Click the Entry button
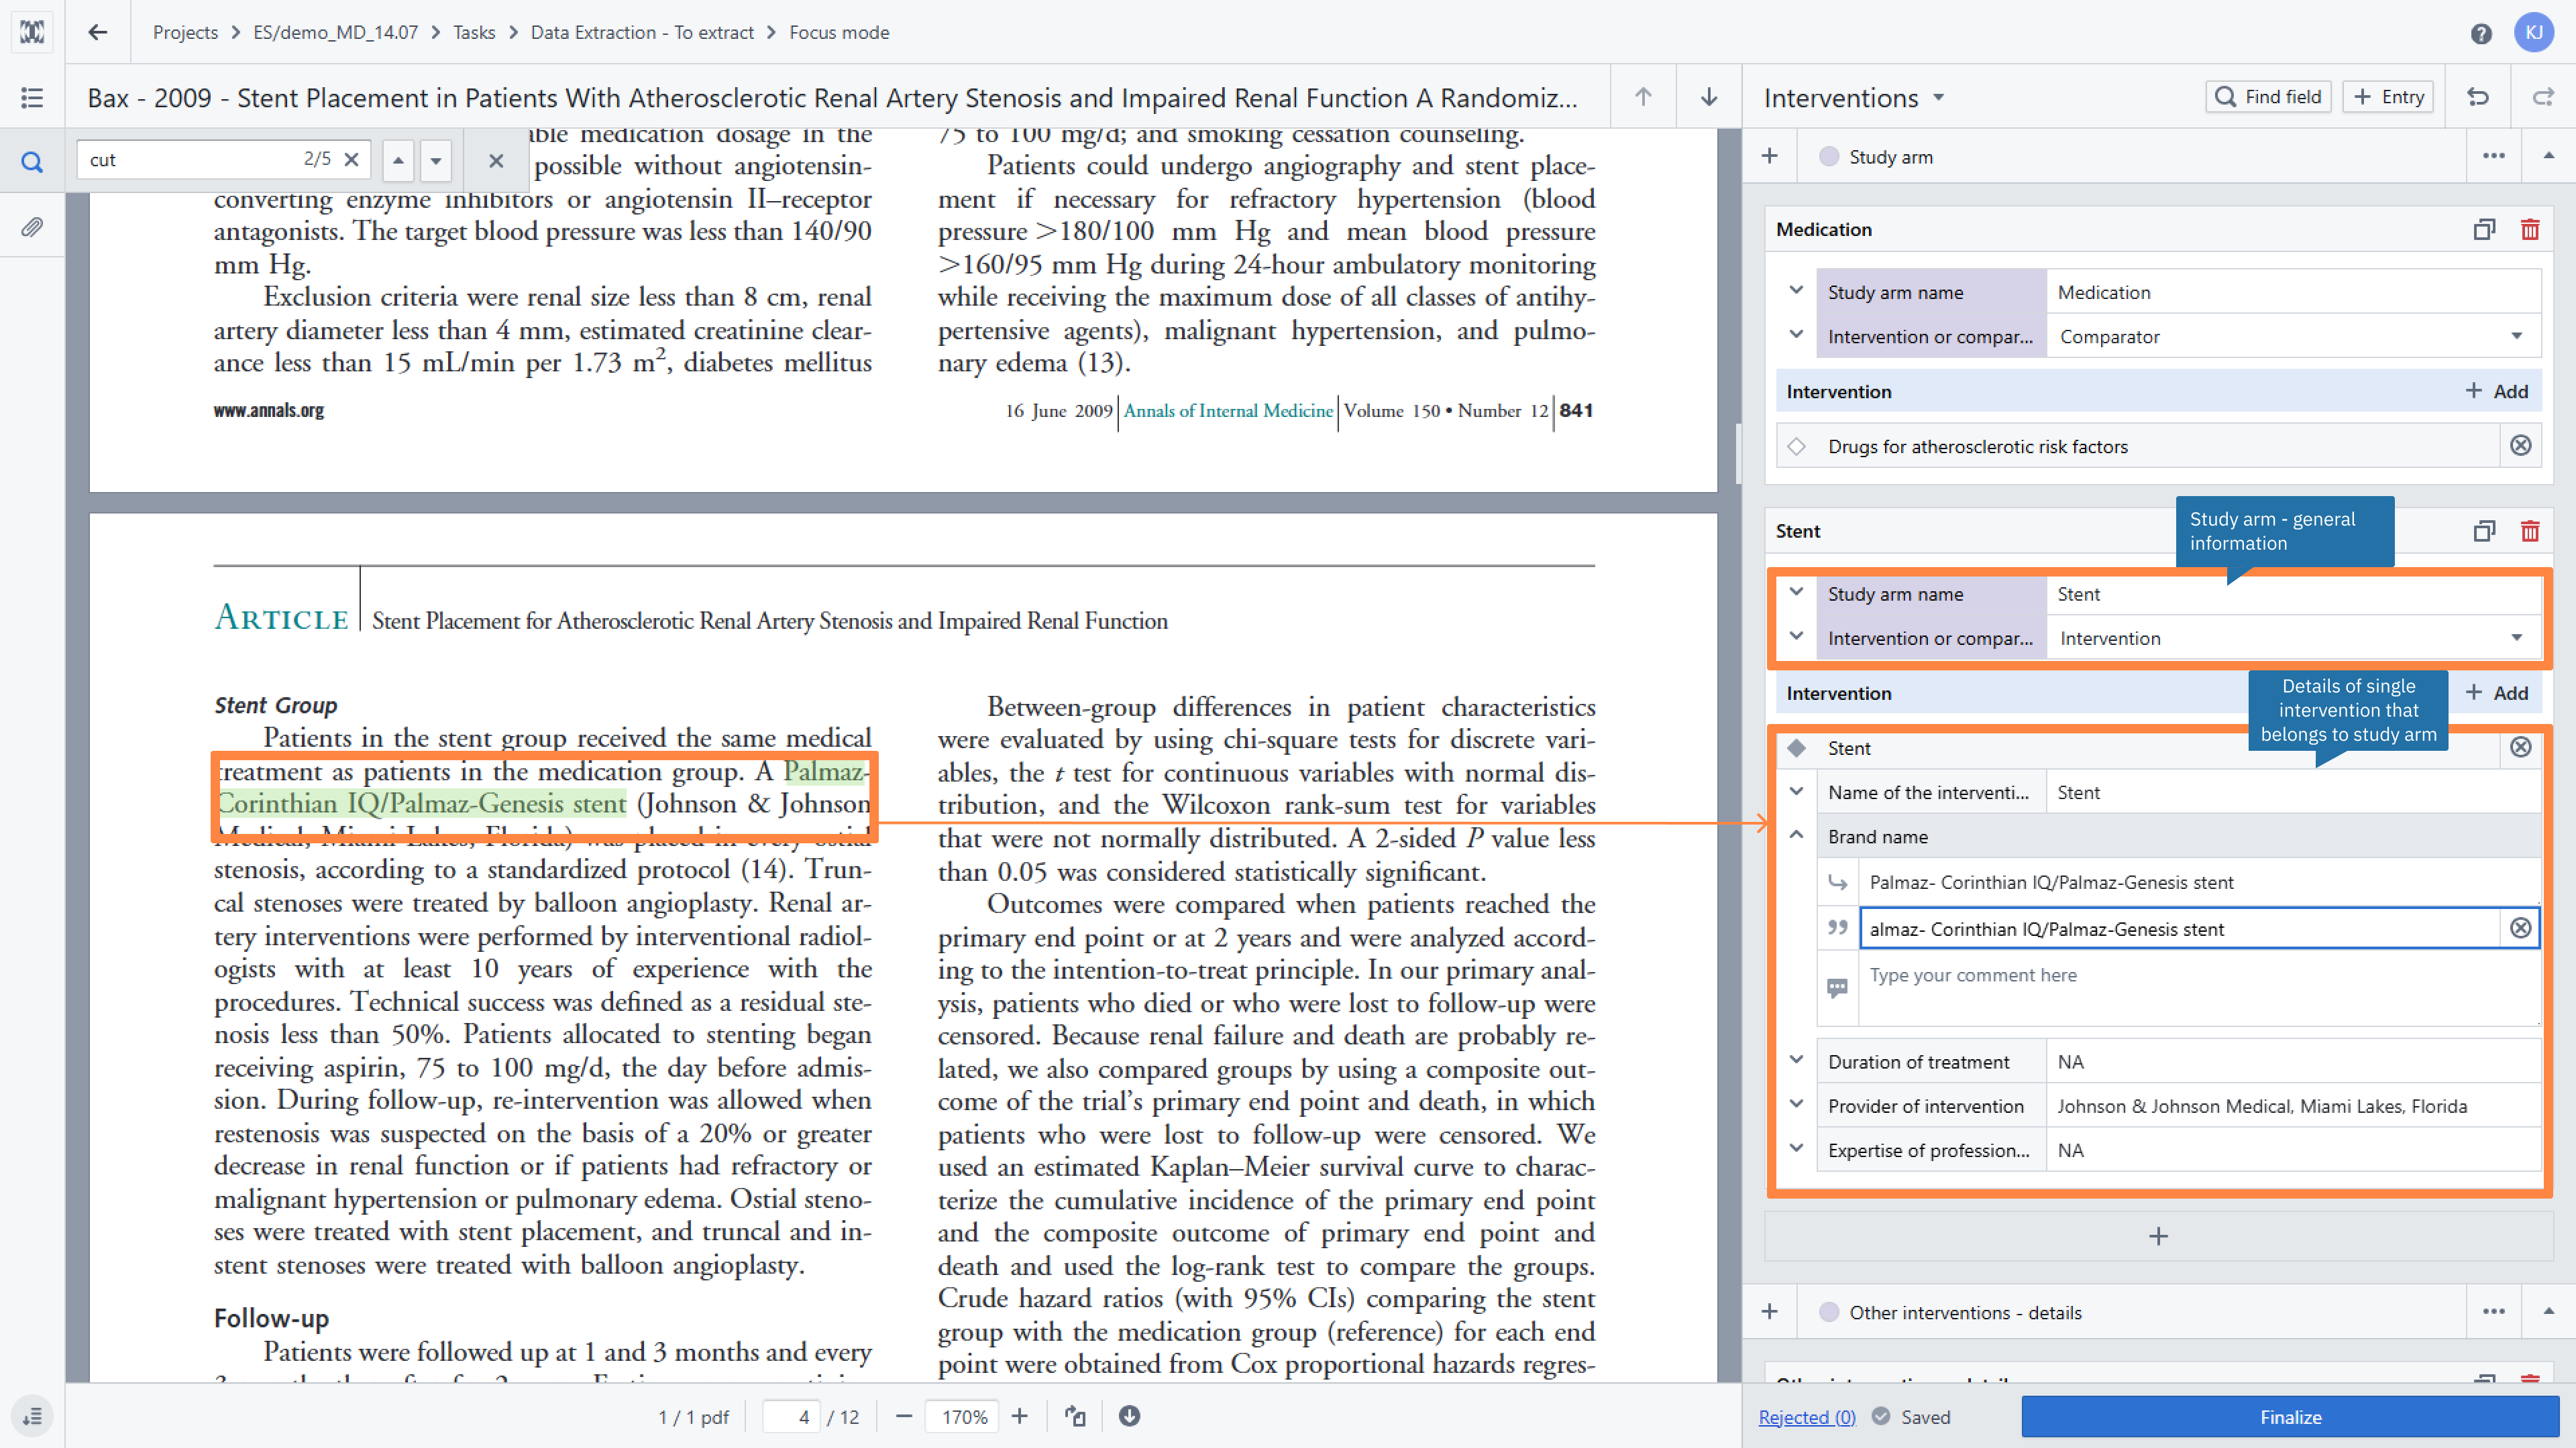2576x1448 pixels. click(2388, 97)
